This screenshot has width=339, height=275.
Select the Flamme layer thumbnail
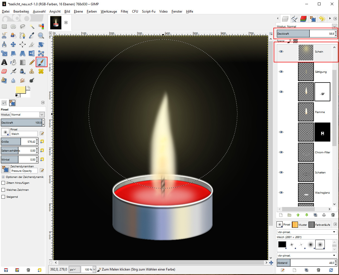(306, 112)
